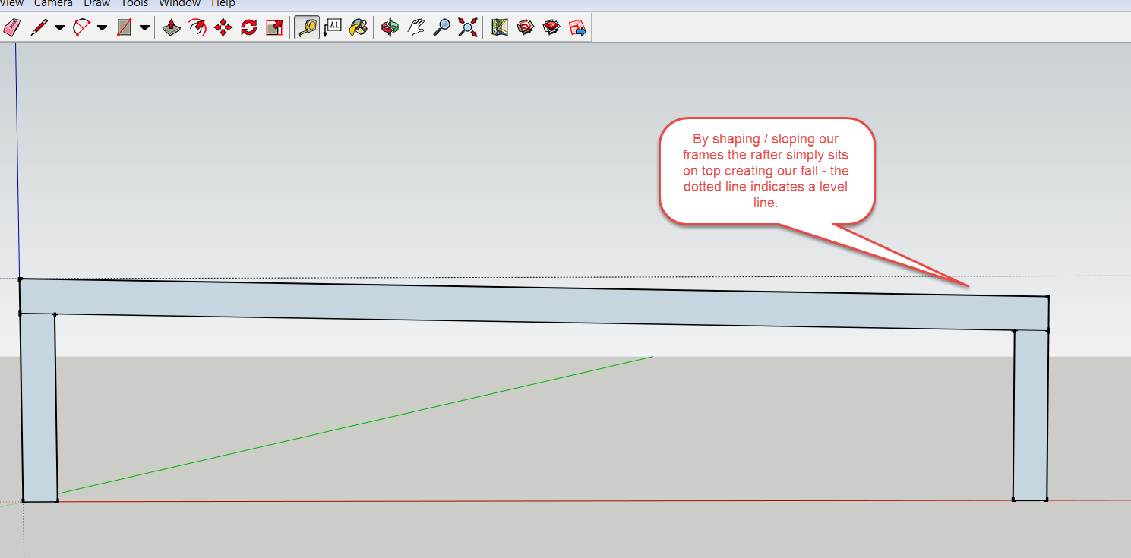Select the Push/Pull tool

[172, 28]
